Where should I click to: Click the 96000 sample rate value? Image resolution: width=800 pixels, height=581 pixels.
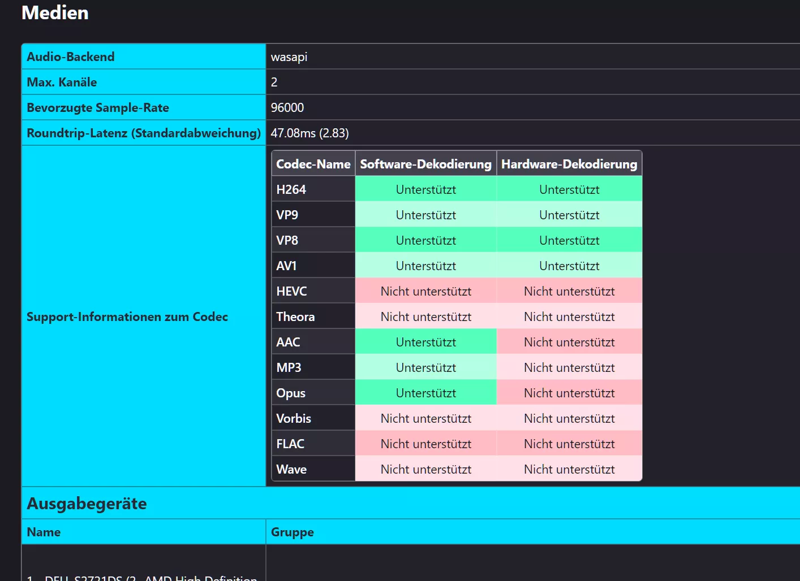pyautogui.click(x=287, y=107)
